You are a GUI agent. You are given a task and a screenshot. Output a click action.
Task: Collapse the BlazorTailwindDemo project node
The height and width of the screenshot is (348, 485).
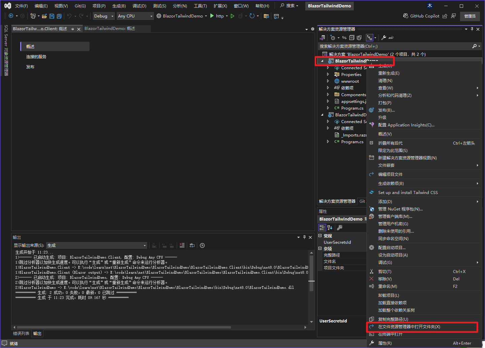pos(322,61)
